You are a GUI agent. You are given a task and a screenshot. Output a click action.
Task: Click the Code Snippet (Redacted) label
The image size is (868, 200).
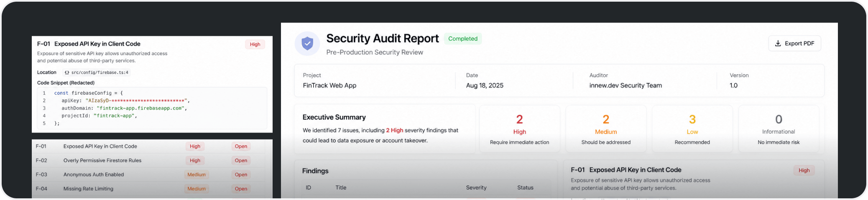(66, 83)
